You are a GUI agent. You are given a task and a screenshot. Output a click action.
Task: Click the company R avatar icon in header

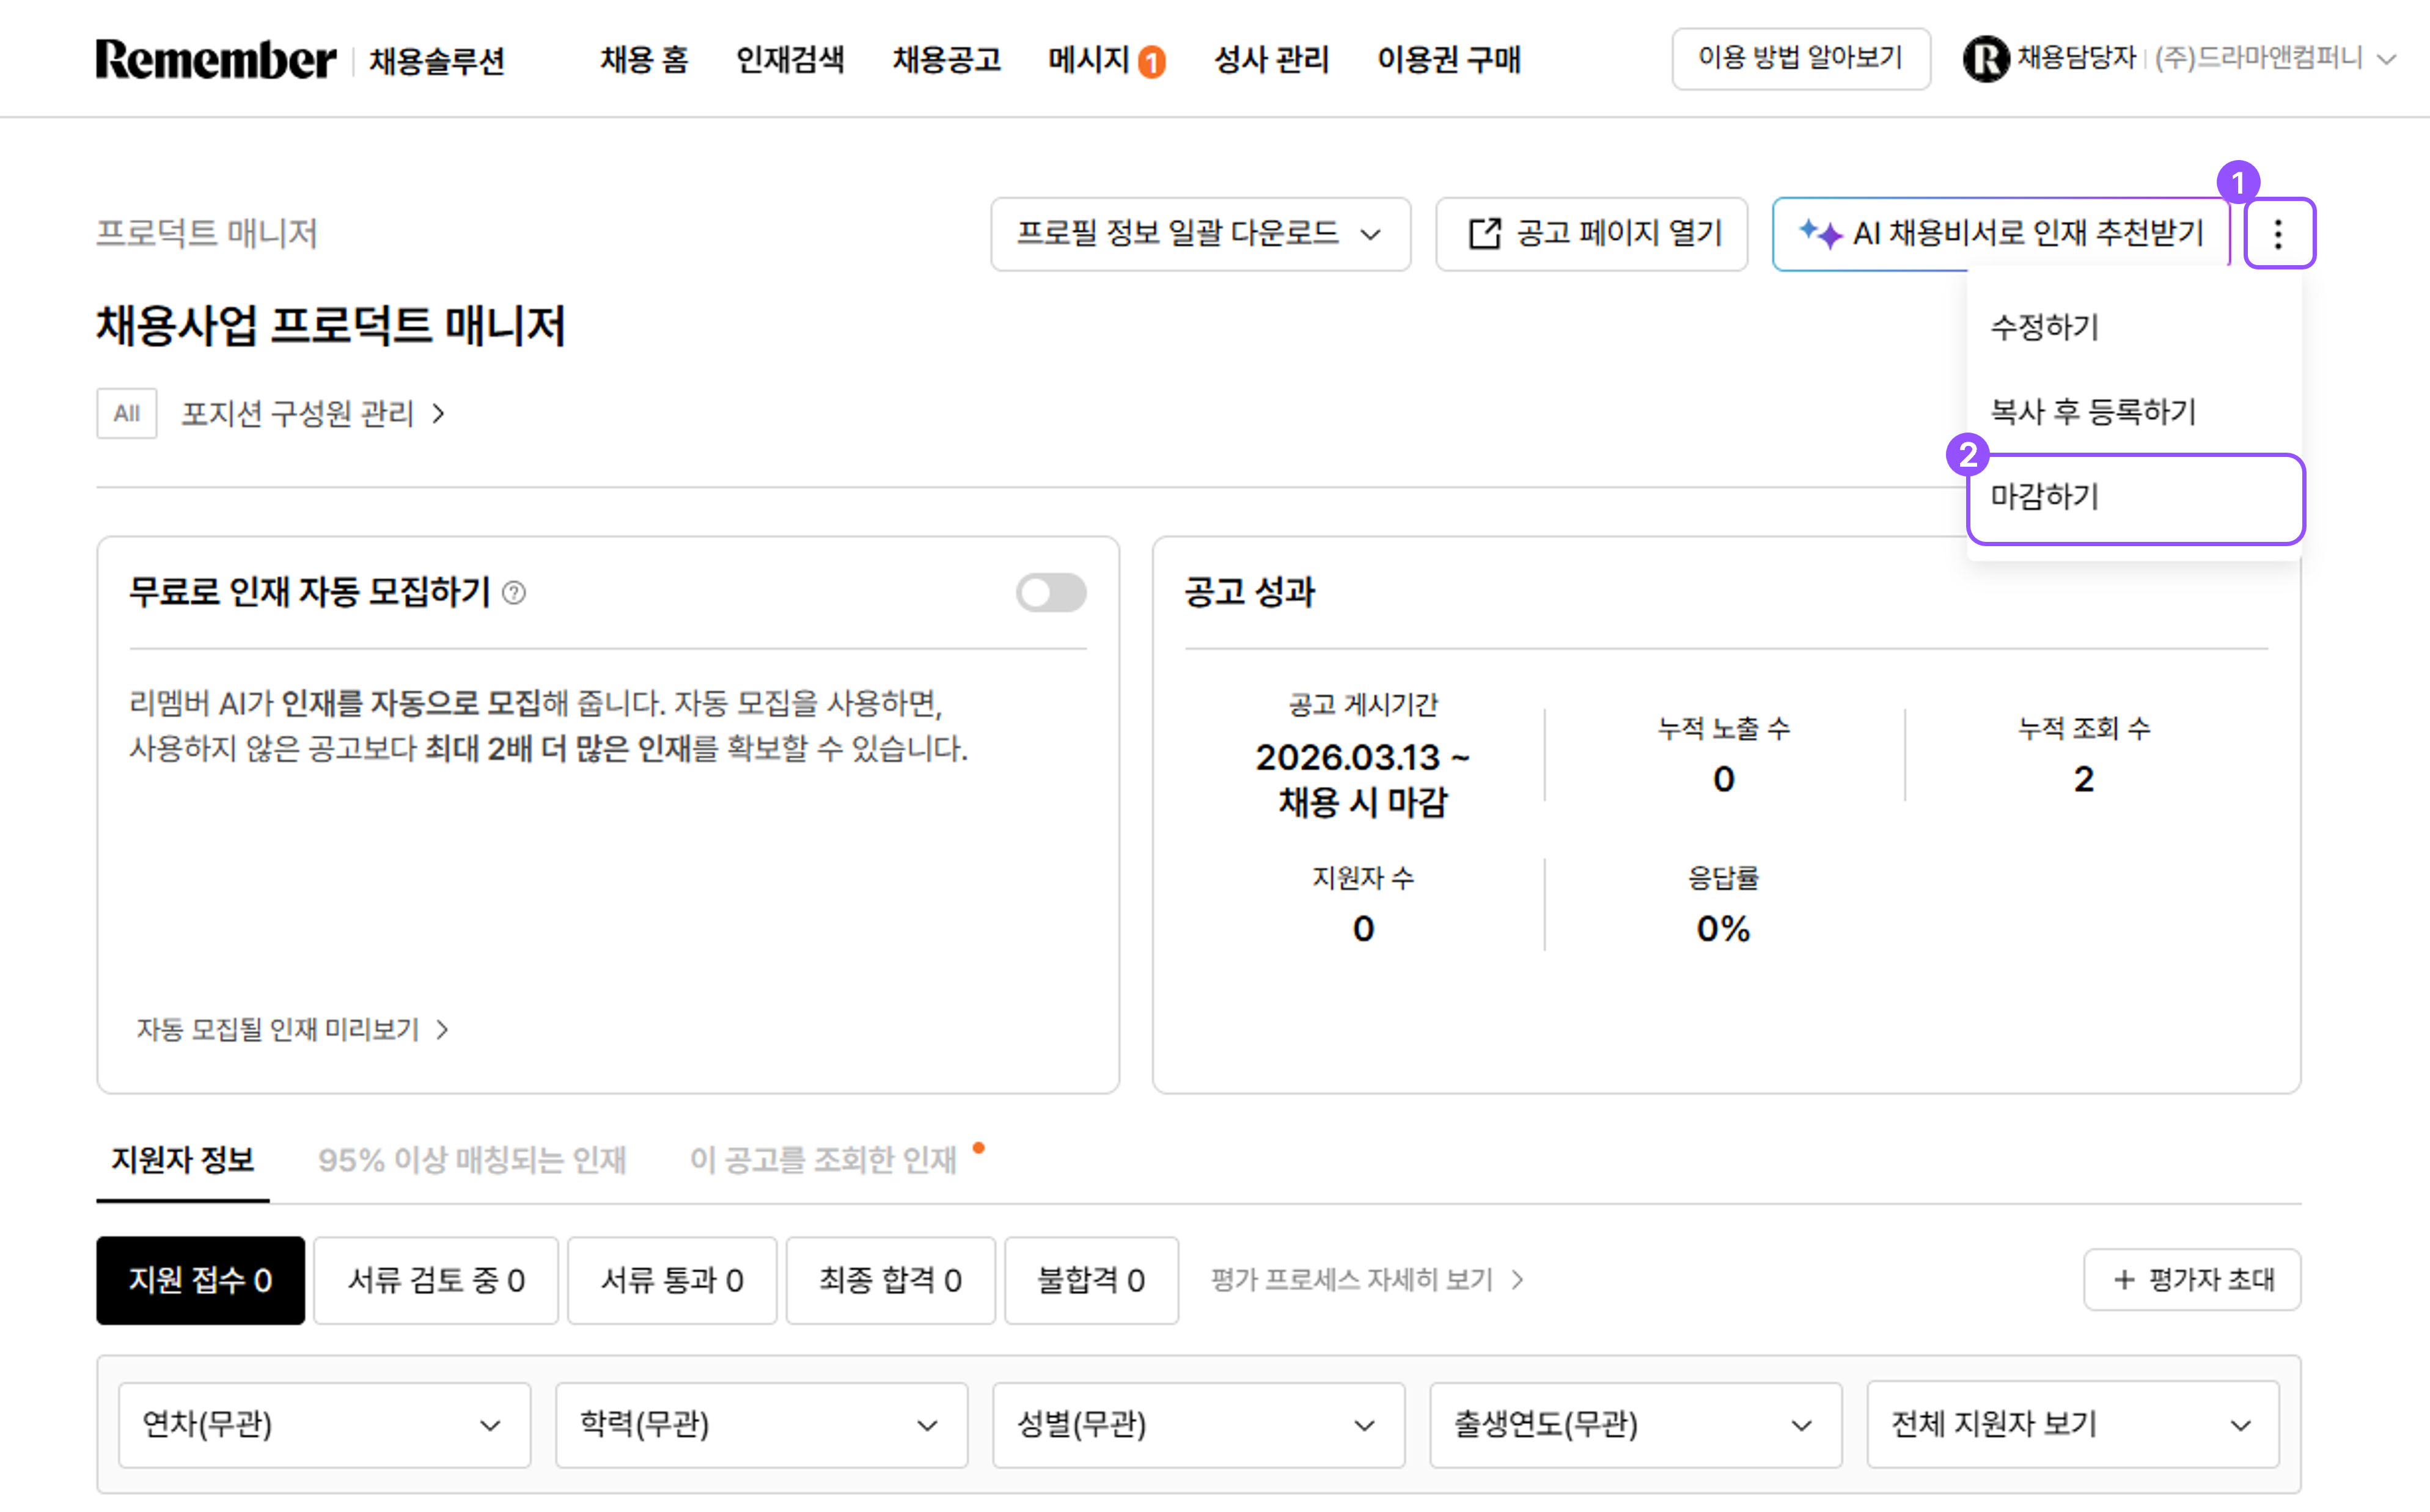[1986, 58]
